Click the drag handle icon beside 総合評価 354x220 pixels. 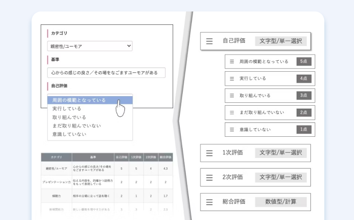(209, 202)
